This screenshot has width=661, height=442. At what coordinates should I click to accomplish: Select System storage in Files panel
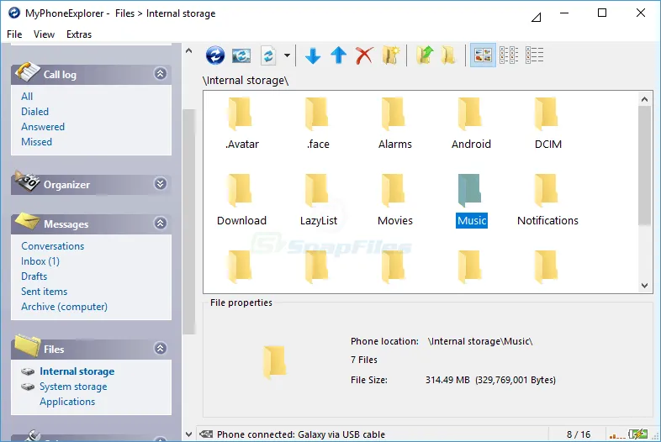coord(73,387)
